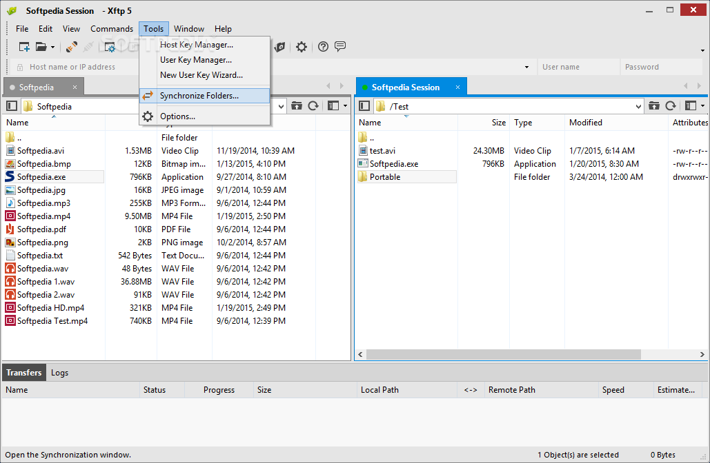Close the Softpedia Session remote tab
The height and width of the screenshot is (463, 710).
(x=457, y=87)
